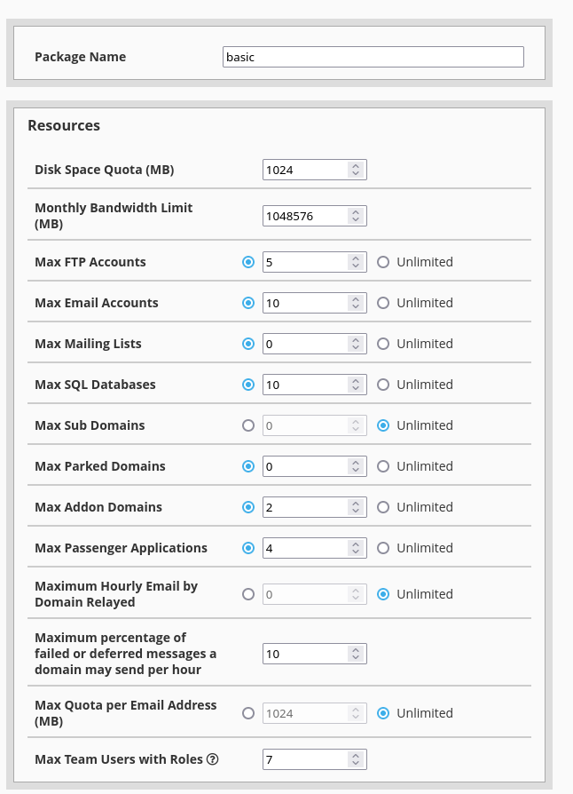Click the Package Name text field
The width and height of the screenshot is (573, 794).
[373, 57]
